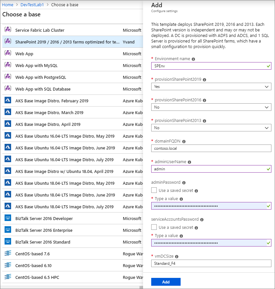Screen dimensions: 275x289
Task: Open the provisionSharePoint2013 dropdown
Action: click(x=211, y=128)
